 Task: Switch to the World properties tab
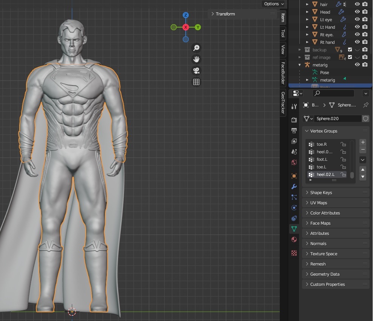tap(294, 162)
